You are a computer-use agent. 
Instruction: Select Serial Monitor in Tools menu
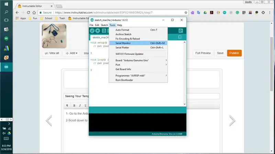pos(138,43)
